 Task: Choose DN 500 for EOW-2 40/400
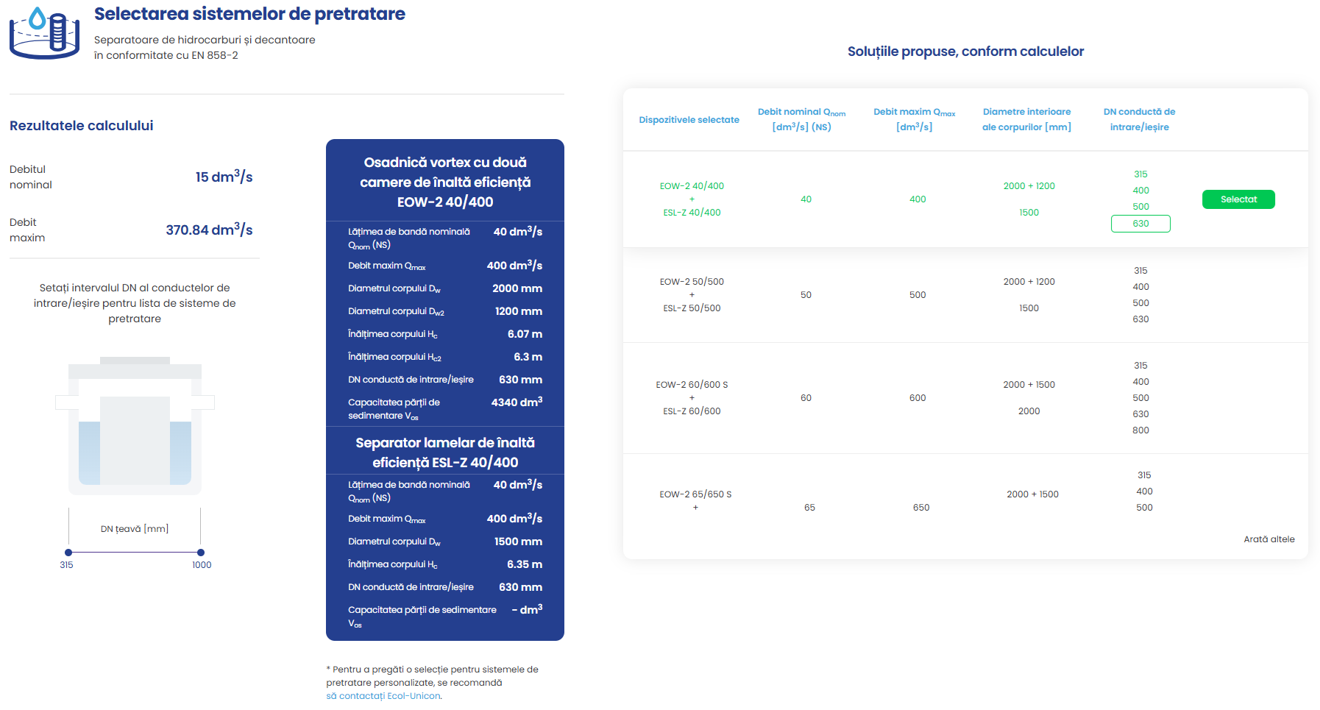1140,207
